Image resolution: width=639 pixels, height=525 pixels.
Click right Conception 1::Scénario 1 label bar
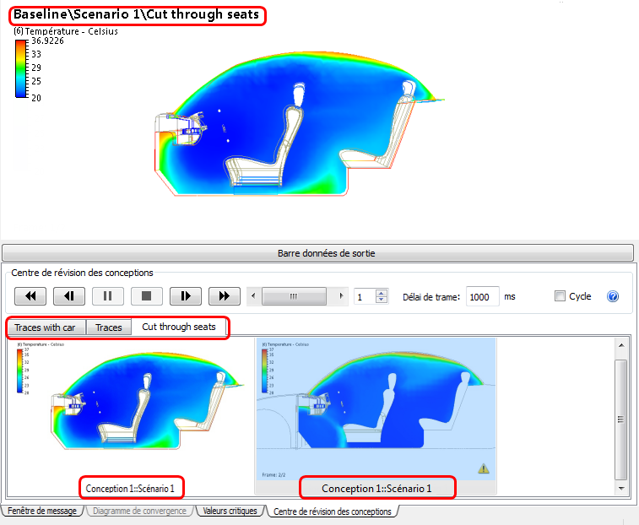(x=376, y=489)
